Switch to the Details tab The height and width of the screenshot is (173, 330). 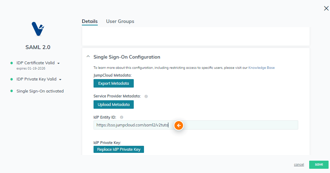(x=90, y=22)
